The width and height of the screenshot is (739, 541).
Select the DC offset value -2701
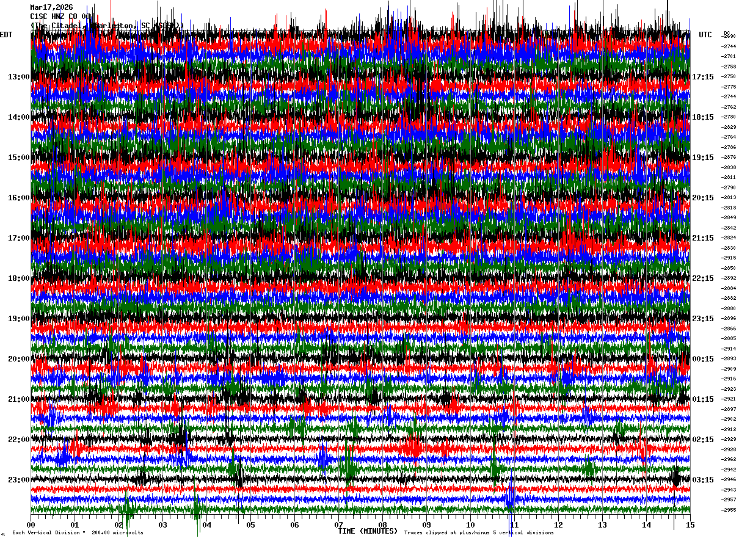click(729, 57)
